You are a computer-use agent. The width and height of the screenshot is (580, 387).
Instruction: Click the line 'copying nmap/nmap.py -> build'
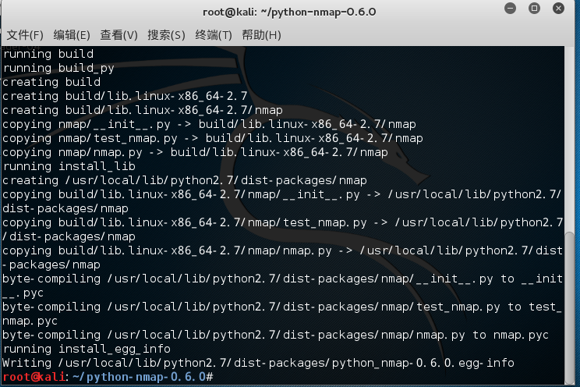[x=195, y=152]
